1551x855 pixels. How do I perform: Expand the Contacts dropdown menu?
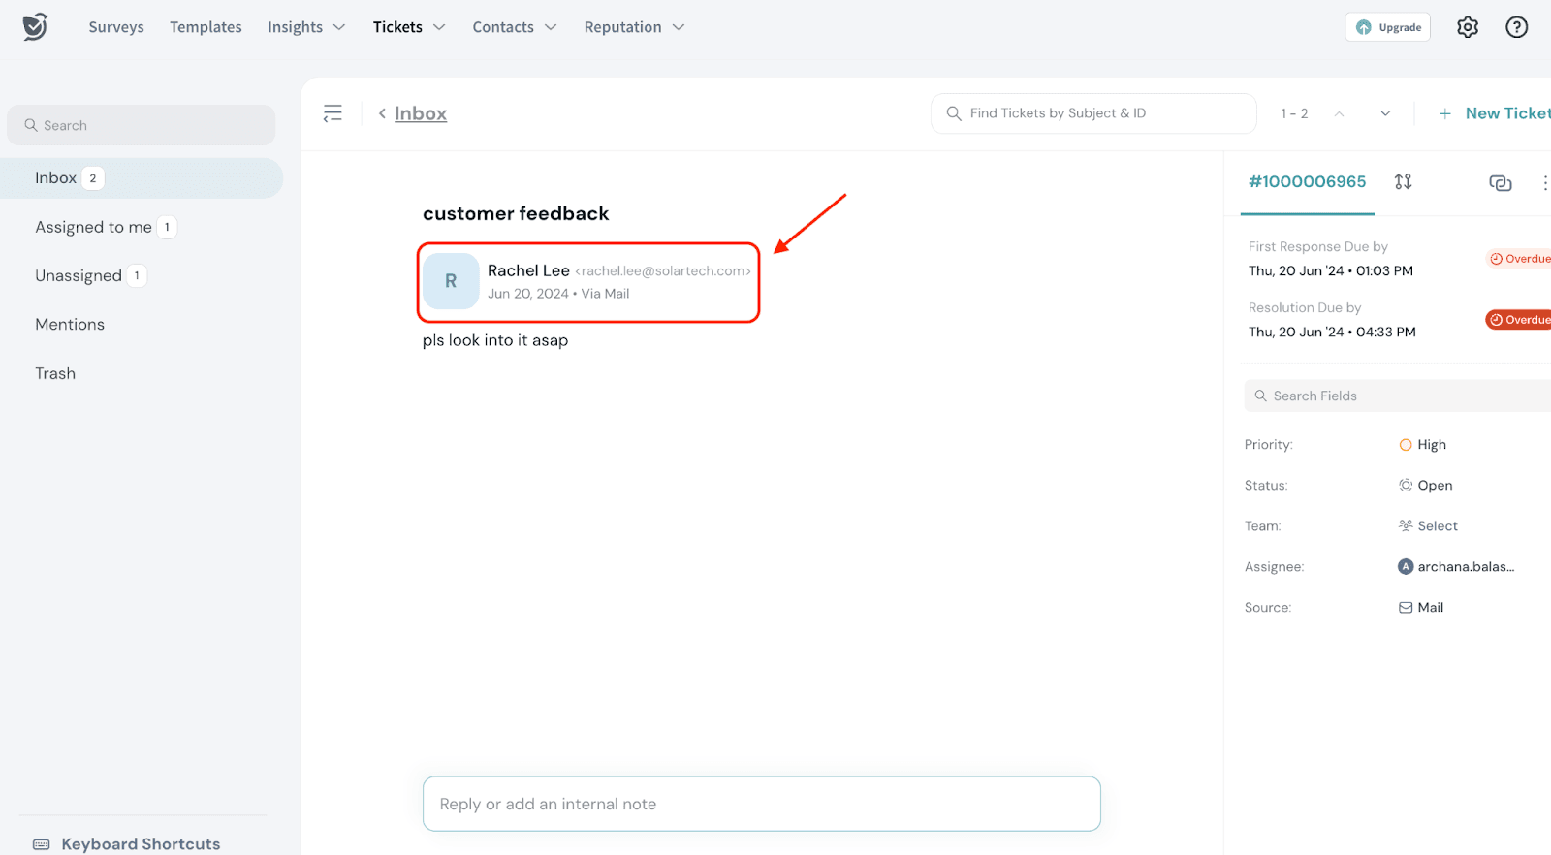[514, 27]
